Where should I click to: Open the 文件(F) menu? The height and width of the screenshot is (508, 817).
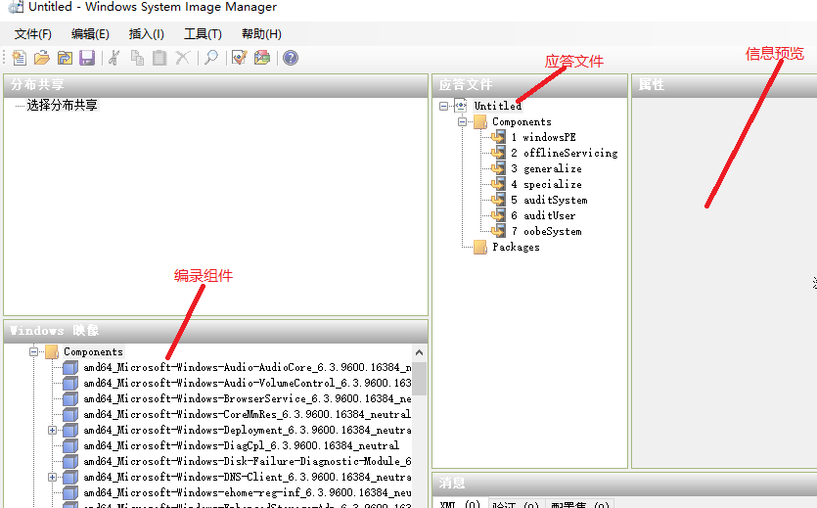pyautogui.click(x=33, y=34)
